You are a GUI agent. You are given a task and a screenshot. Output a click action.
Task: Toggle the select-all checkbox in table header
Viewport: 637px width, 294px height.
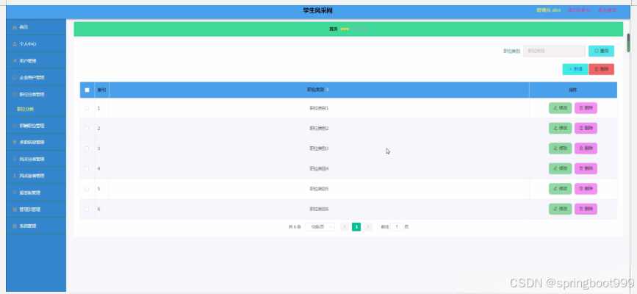(x=87, y=90)
